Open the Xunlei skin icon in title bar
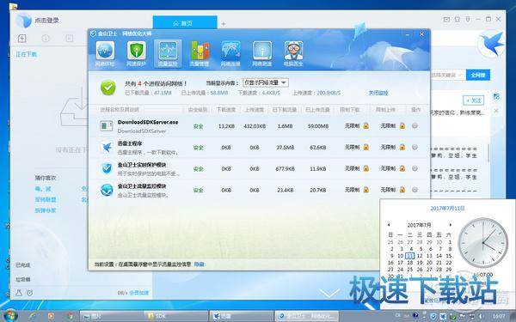This screenshot has width=516, height=322. pos(458,20)
